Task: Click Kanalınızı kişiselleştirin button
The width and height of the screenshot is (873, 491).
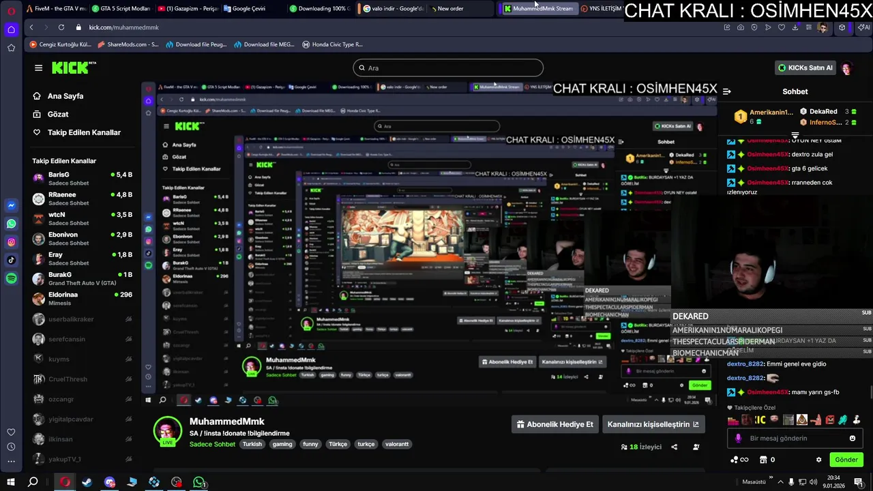Action: pos(653,424)
